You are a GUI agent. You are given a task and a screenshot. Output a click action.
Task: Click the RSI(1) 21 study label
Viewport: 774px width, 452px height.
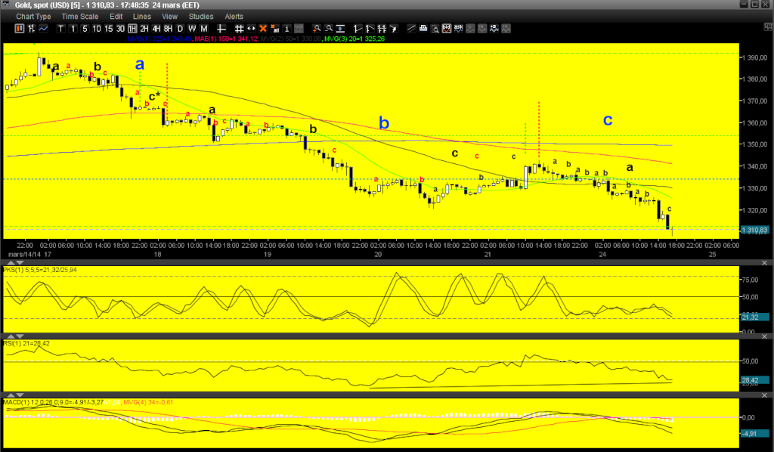click(x=26, y=343)
